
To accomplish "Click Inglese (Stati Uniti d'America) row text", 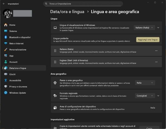I will tap(74, 60).
